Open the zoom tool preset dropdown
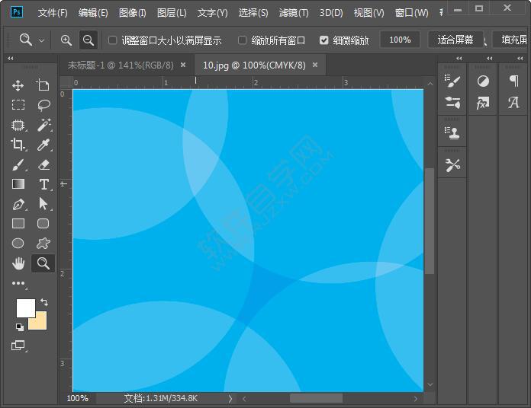Image resolution: width=531 pixels, height=408 pixels. [41, 40]
